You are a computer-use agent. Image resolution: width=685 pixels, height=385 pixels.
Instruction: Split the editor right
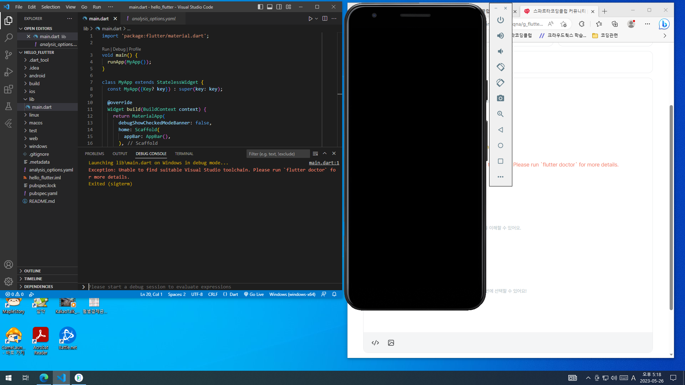pos(325,19)
